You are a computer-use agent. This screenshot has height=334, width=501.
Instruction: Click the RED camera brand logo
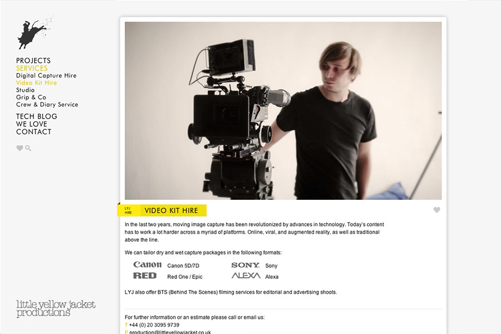[x=145, y=276]
